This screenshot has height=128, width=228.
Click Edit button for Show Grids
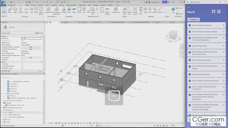(x=31, y=58)
